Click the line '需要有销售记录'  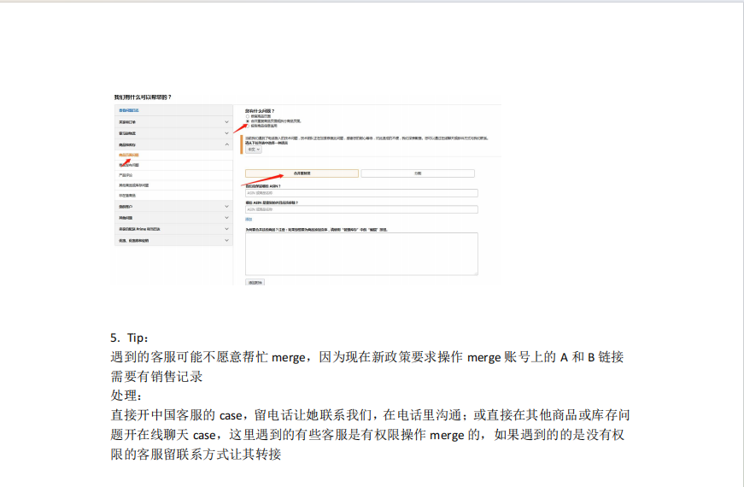point(156,377)
